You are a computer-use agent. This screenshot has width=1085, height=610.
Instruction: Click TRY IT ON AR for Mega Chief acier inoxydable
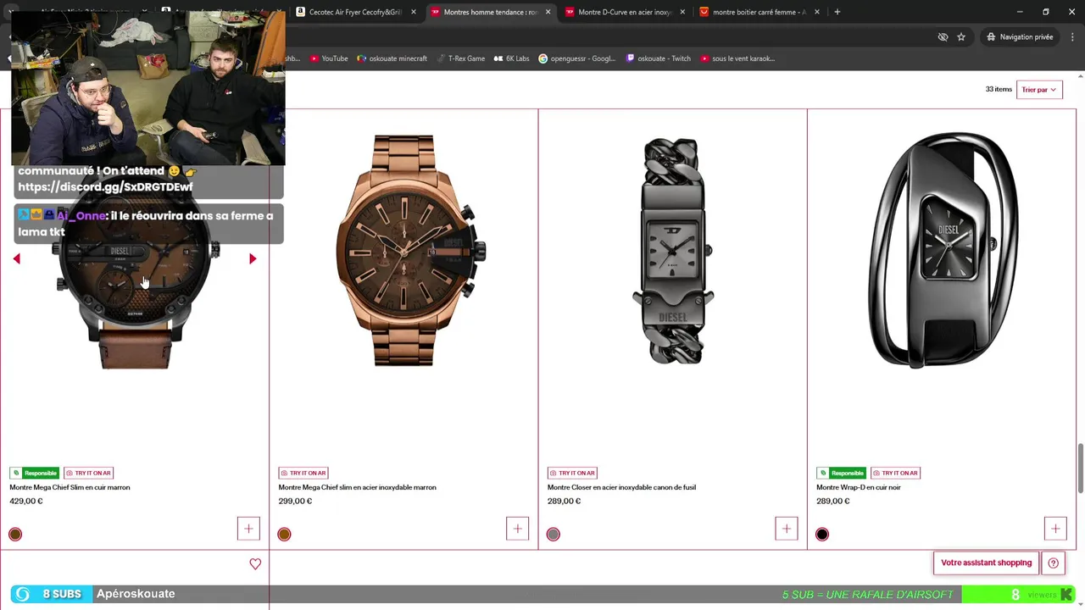(303, 473)
